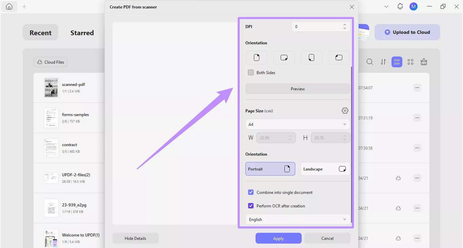Viewport: 463px width, 248px height.
Task: Select the portrait orientation icon
Action: pos(256,58)
